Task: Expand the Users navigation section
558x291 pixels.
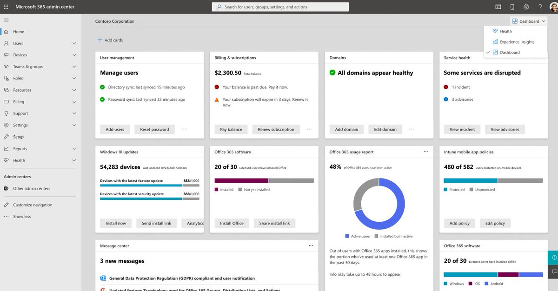Action: tap(74, 43)
